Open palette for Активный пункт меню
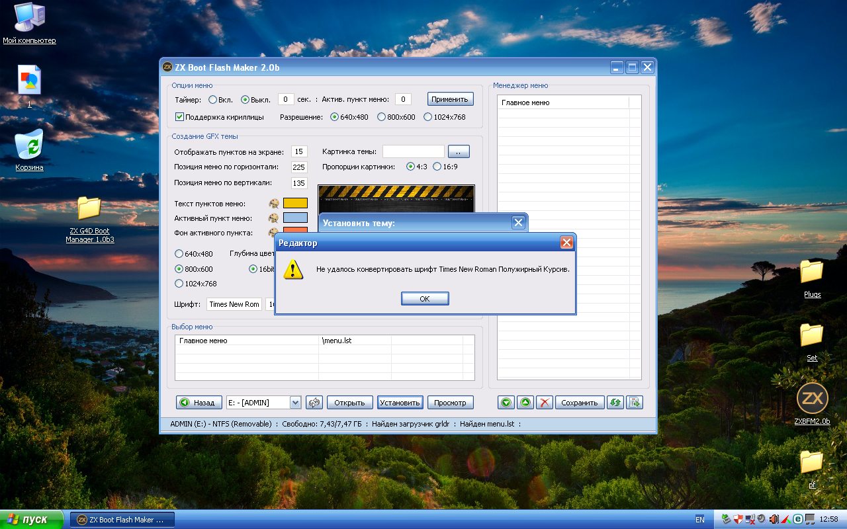The image size is (847, 529). point(273,218)
